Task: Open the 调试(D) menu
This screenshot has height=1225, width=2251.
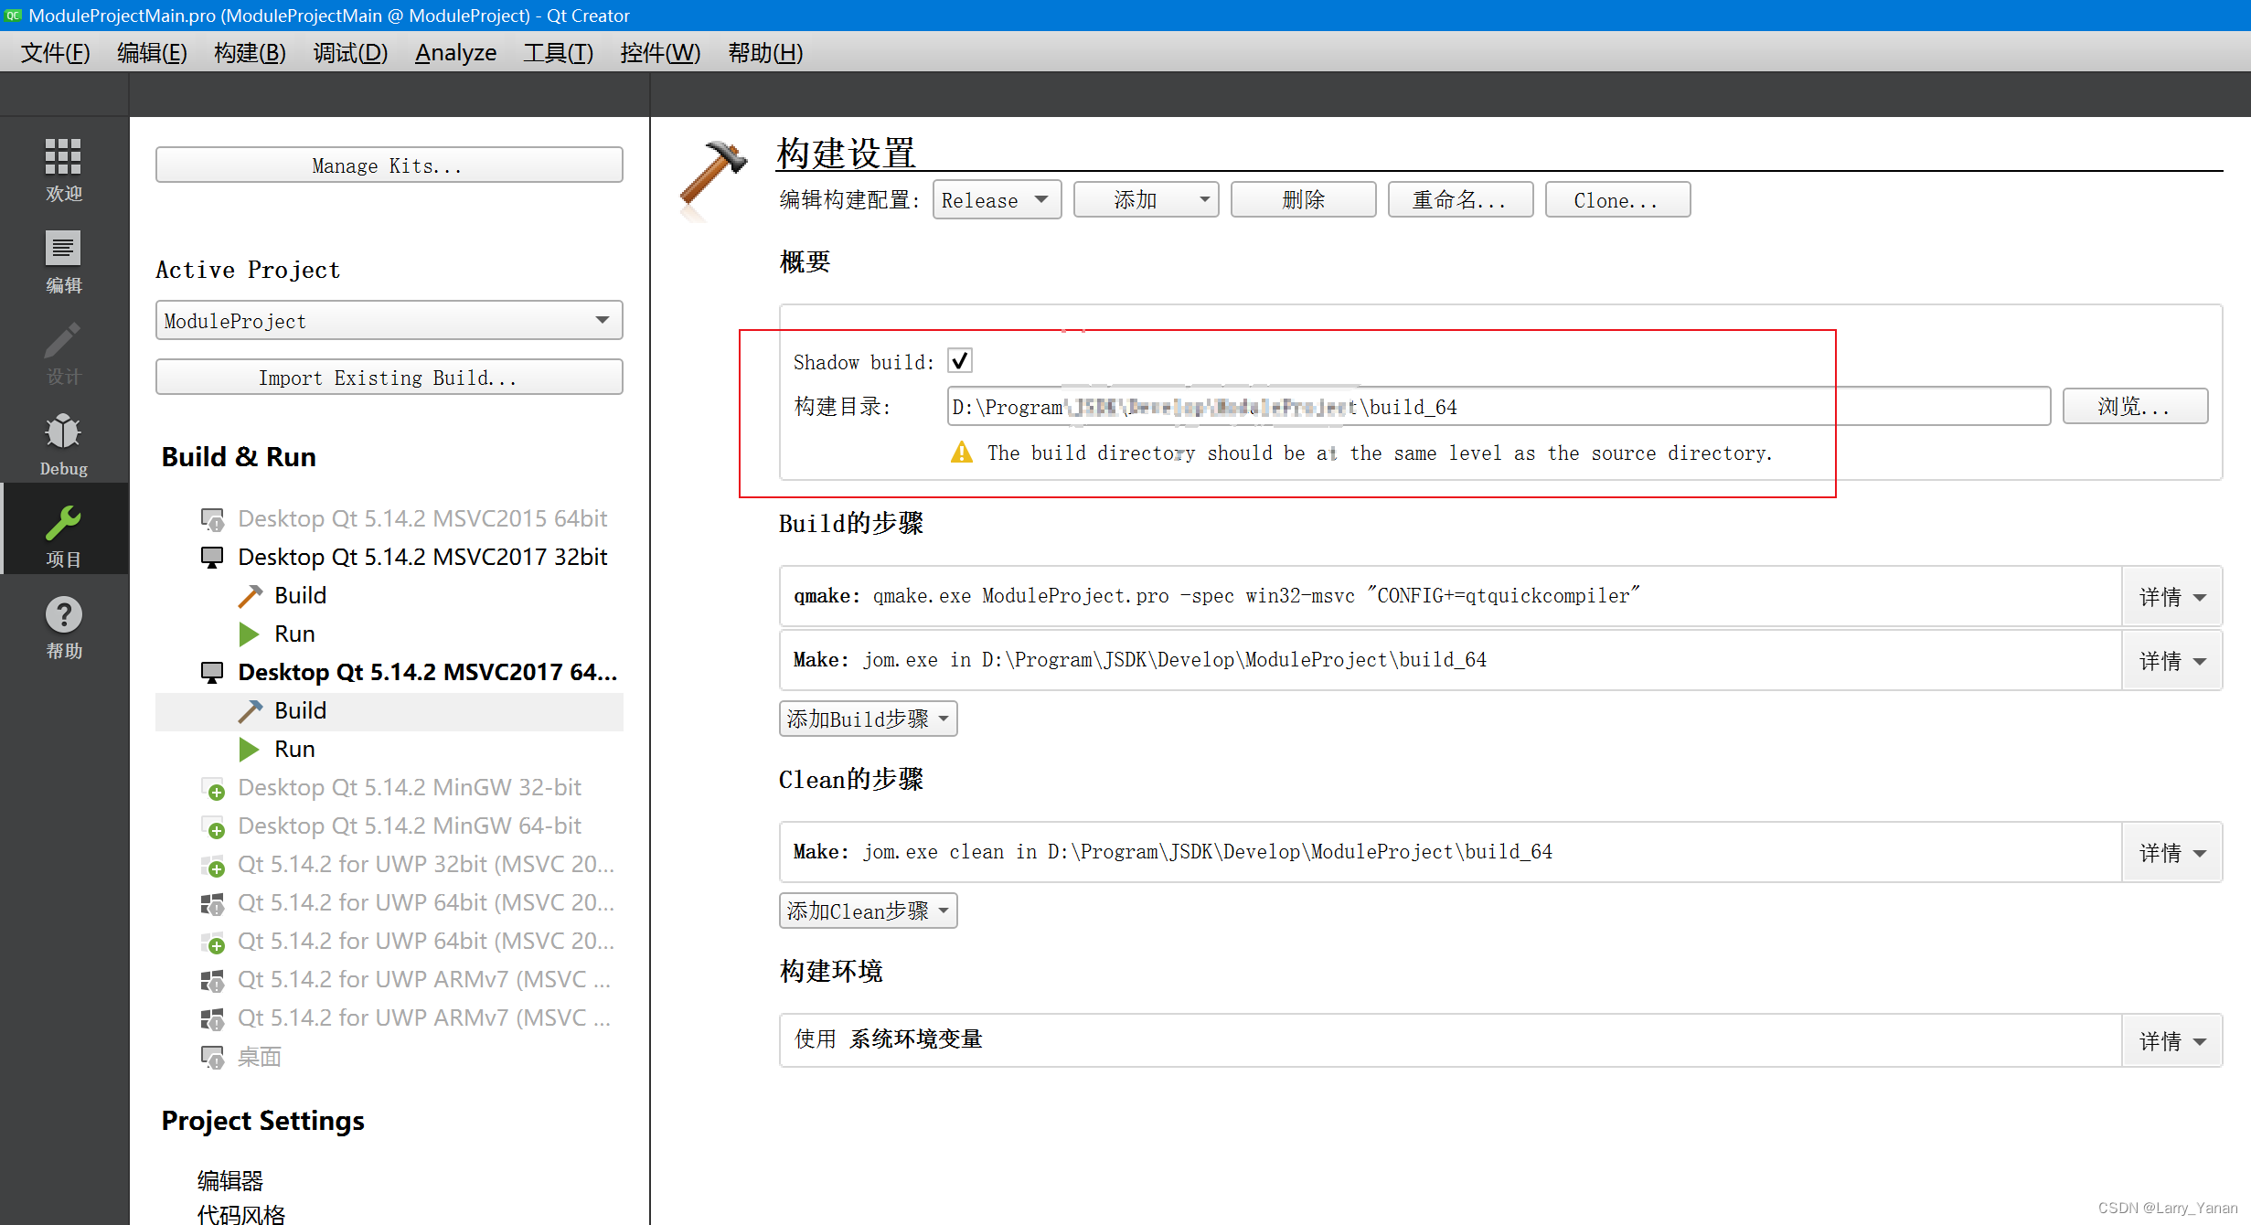Action: (350, 53)
